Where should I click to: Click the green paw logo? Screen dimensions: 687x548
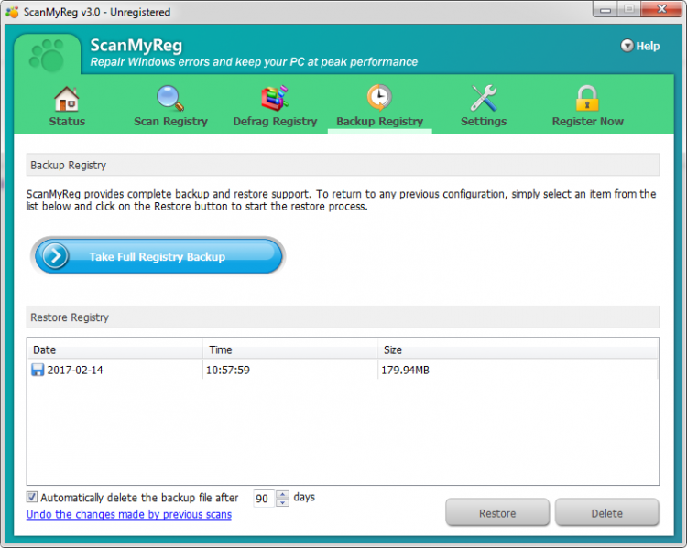pyautogui.click(x=47, y=56)
